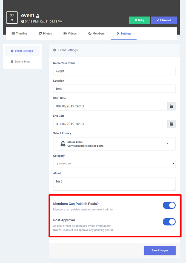Open the Category dropdown showing Literature
This screenshot has height=263, width=186.
pos(115,164)
